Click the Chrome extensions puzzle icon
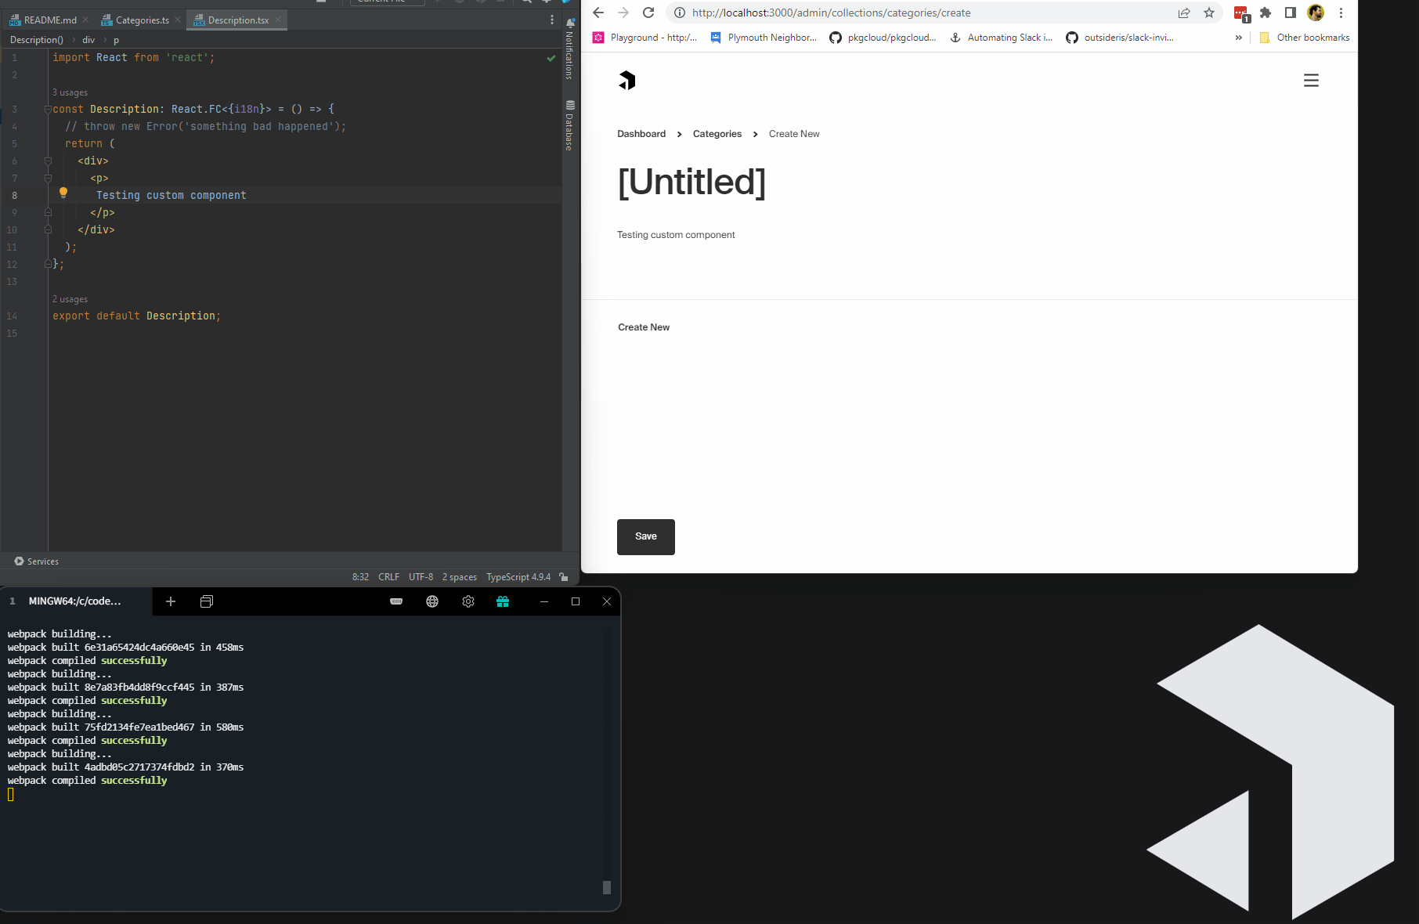Screen dimensions: 1419x924 pos(1266,13)
